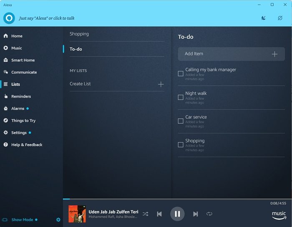Screen dimensions: 292x227
Task: Click the Music play icon in sidebar
Action: click(6, 48)
